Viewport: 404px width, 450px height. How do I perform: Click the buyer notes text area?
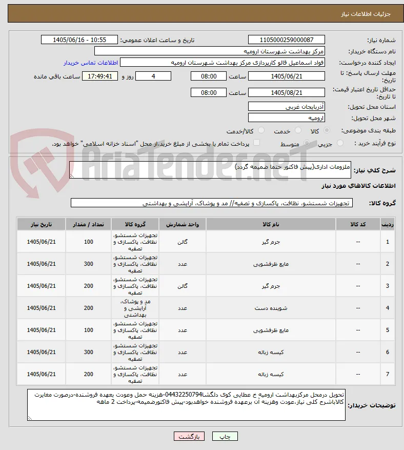pyautogui.click(x=187, y=405)
